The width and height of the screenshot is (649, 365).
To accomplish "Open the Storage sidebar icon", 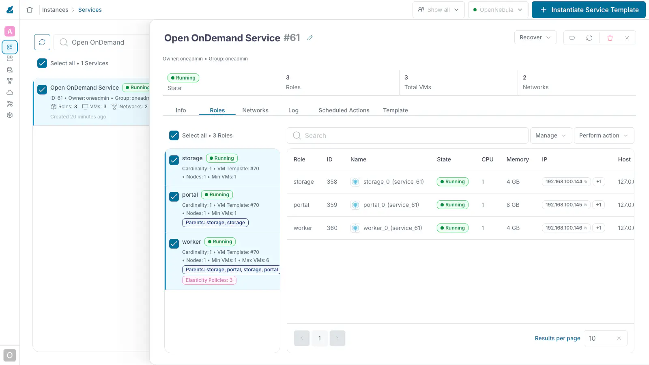I will [x=10, y=70].
